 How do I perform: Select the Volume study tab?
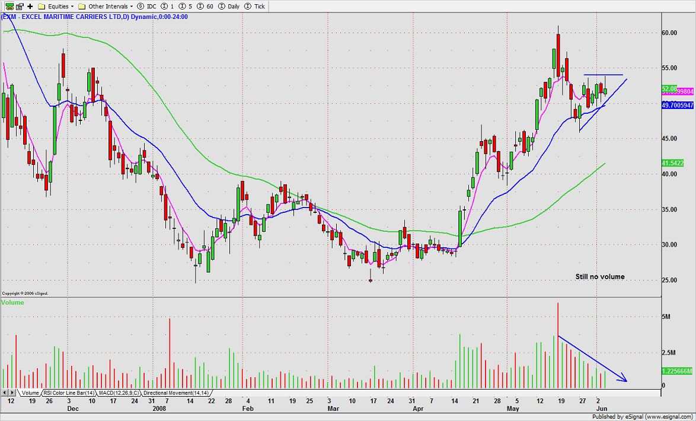pos(30,393)
